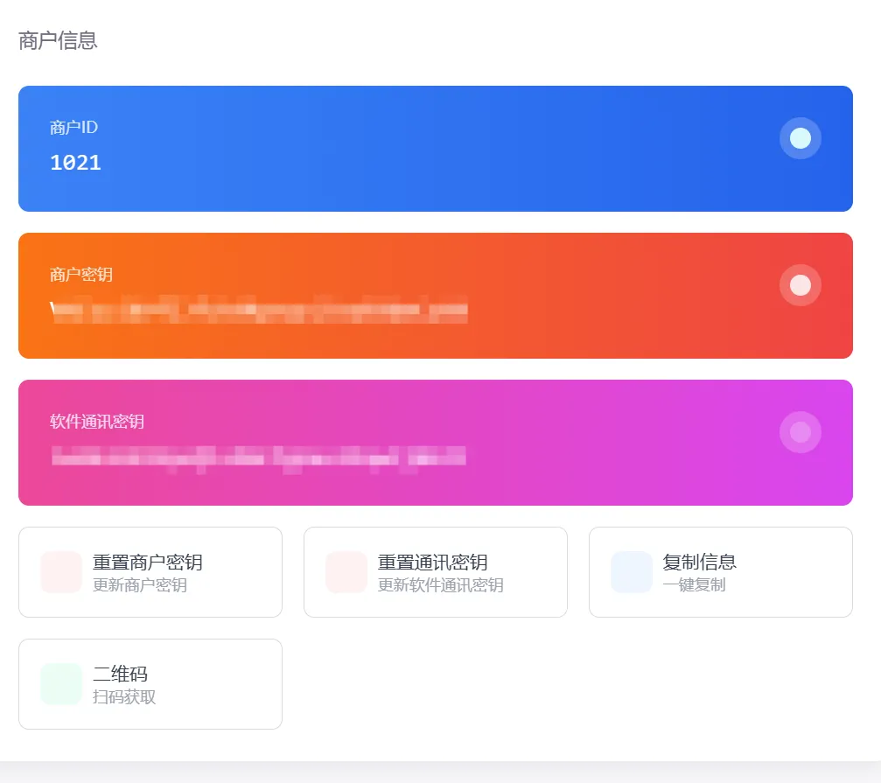This screenshot has width=881, height=783.
Task: Click the blurred 软件通讯密钥 value
Action: (x=259, y=457)
